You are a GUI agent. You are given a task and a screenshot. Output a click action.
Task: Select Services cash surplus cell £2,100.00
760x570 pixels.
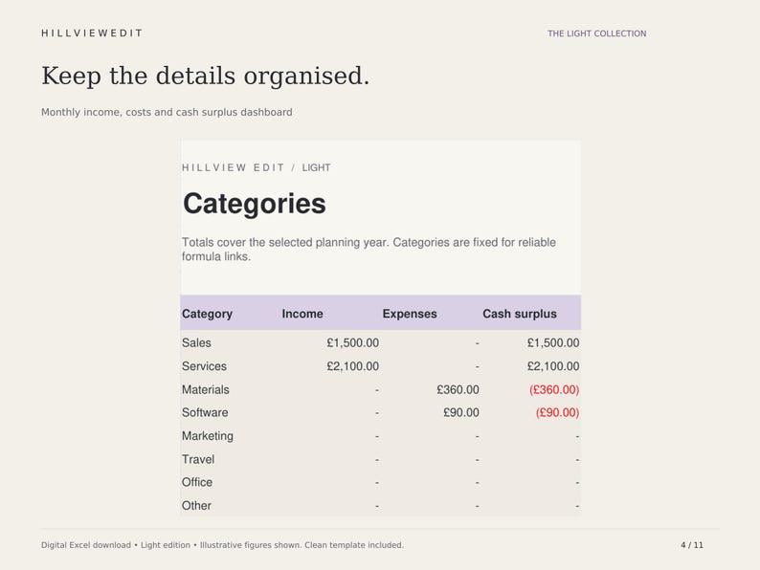[553, 366]
